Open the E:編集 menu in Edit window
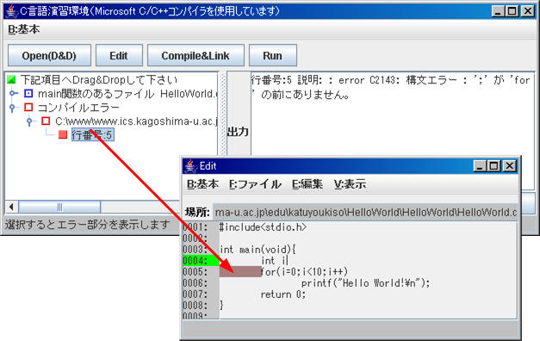This screenshot has width=540, height=341. (307, 184)
